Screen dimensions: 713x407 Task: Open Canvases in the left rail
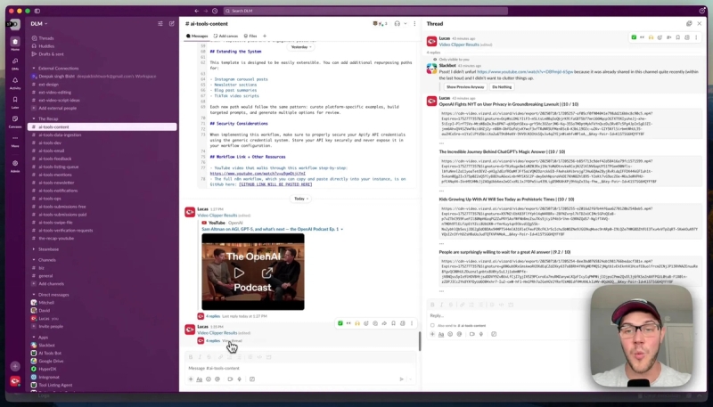point(15,121)
